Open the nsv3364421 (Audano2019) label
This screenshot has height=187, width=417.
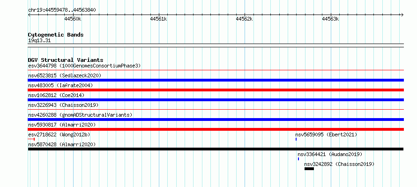tap(330, 154)
